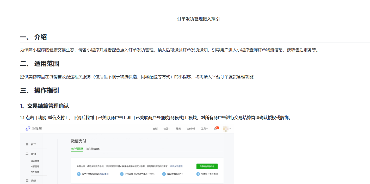Click the blurred account avatar

pos(226,129)
